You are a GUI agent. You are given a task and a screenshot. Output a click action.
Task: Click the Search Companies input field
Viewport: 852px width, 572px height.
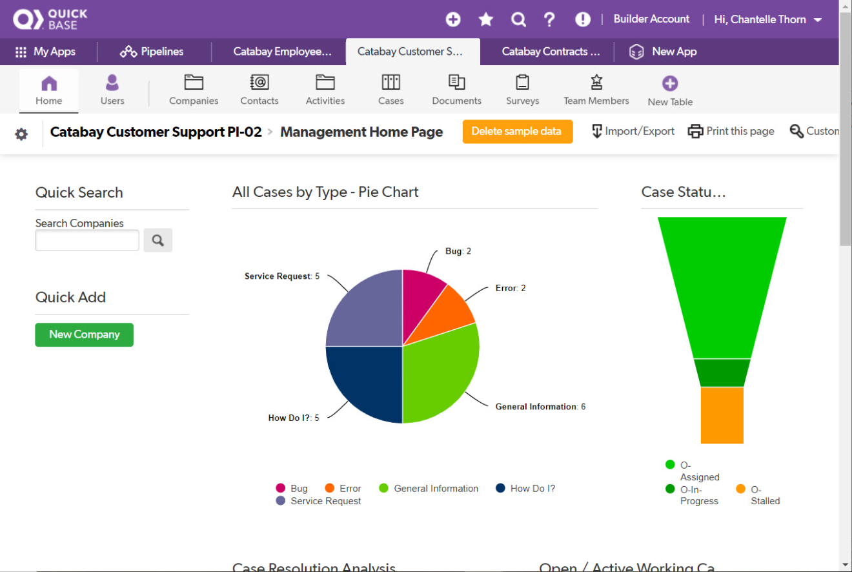87,241
